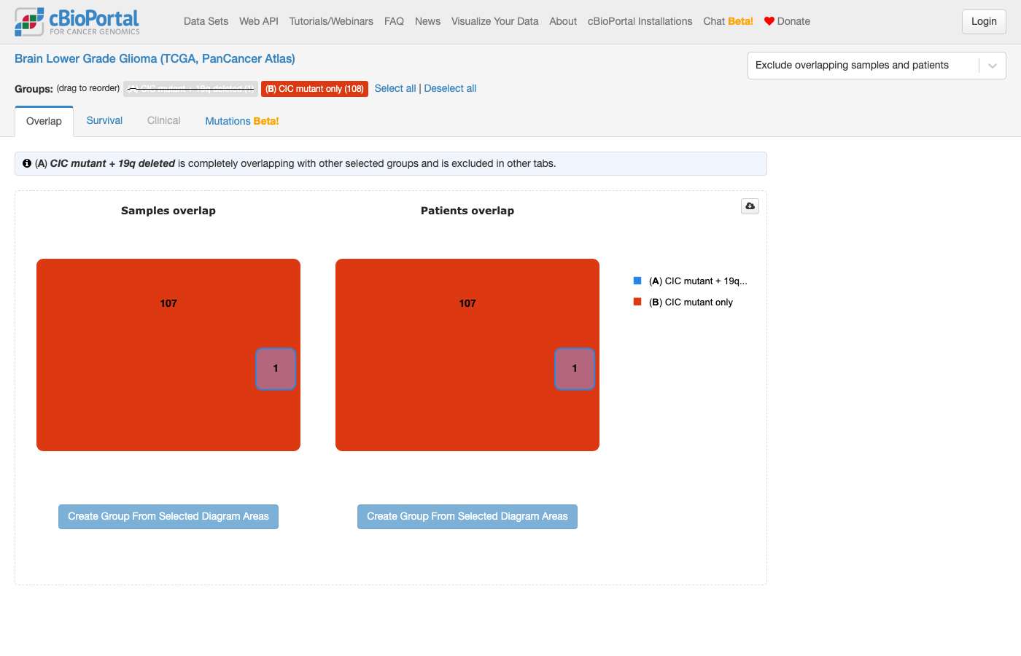Click Deselect all groups link

pyautogui.click(x=450, y=88)
